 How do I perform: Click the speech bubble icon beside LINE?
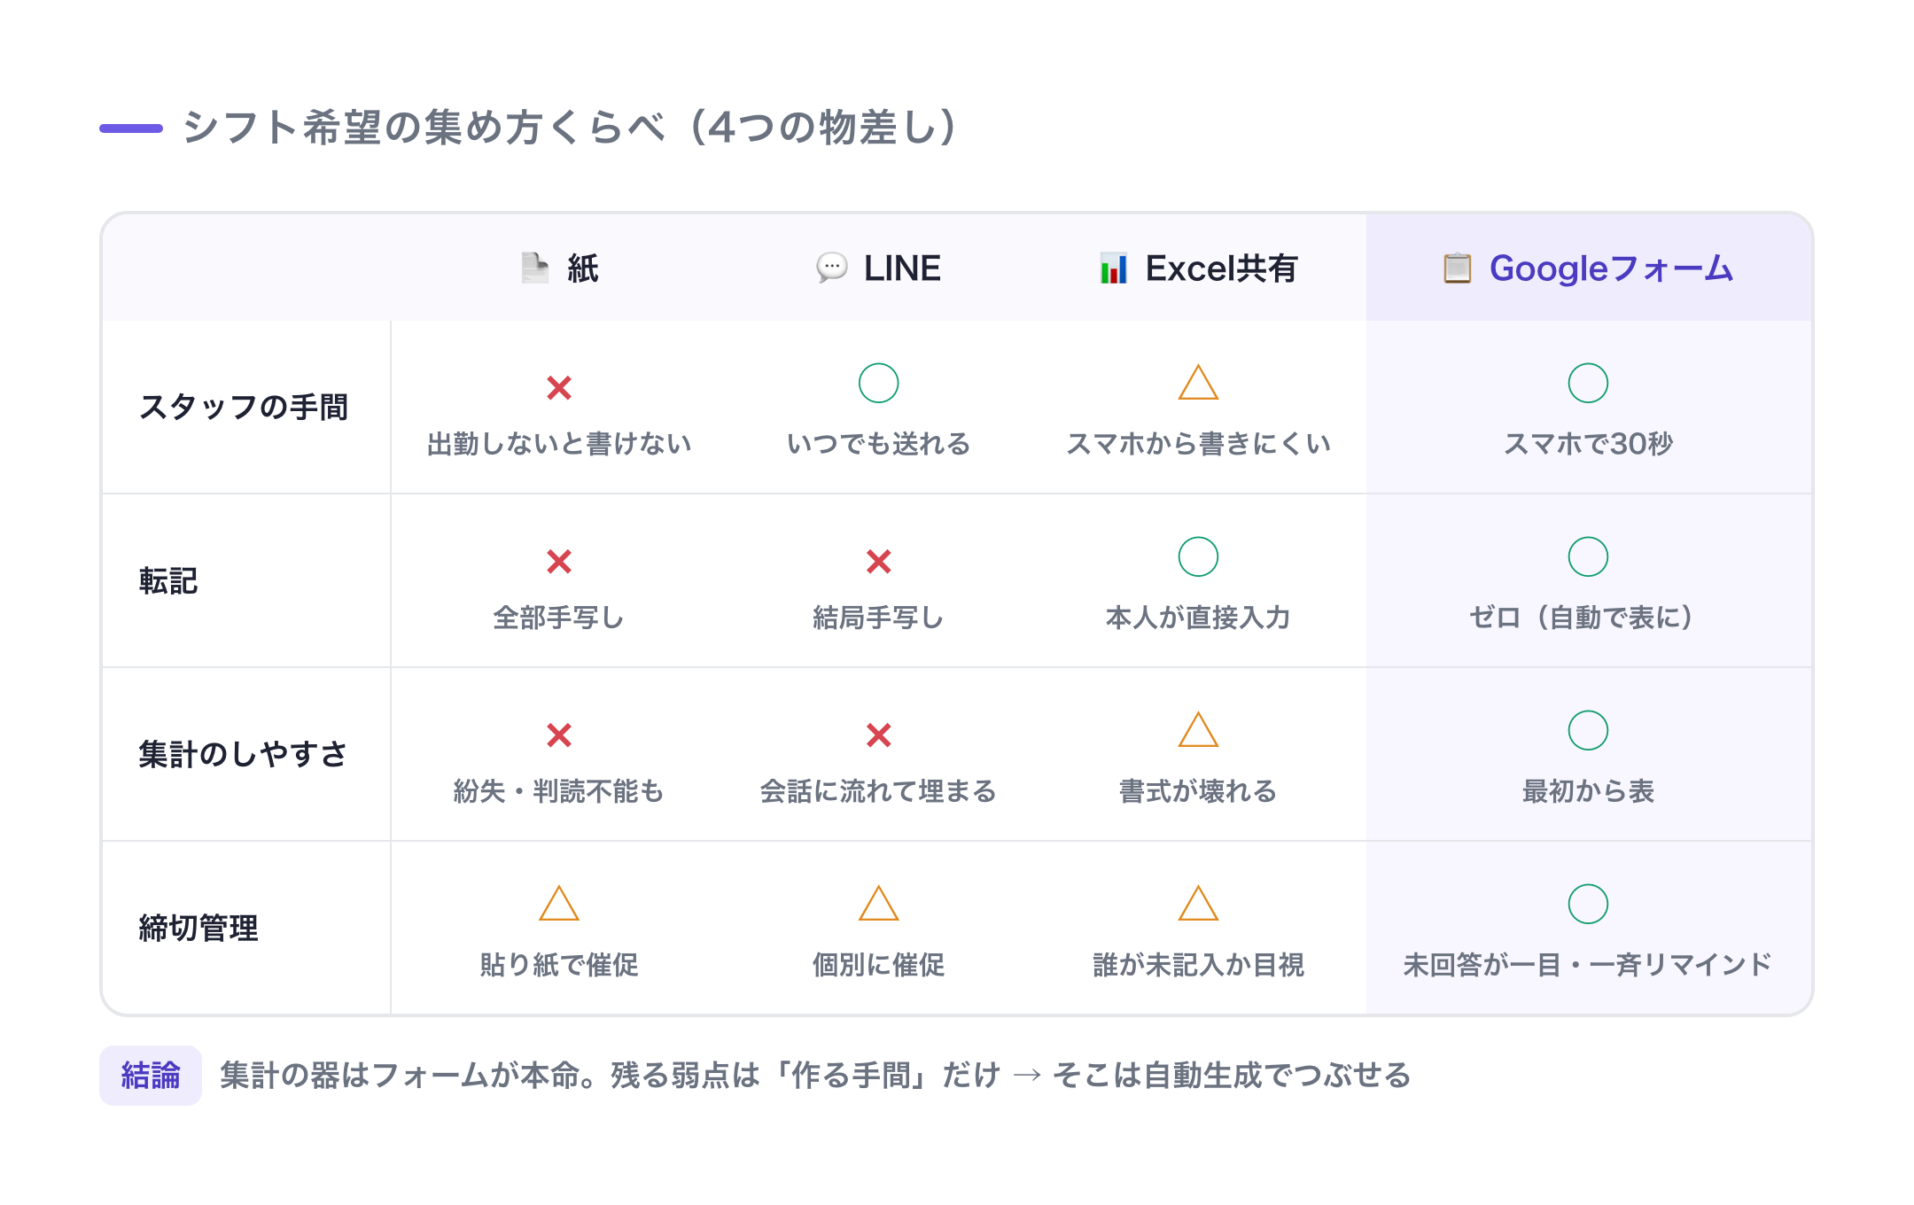click(832, 268)
